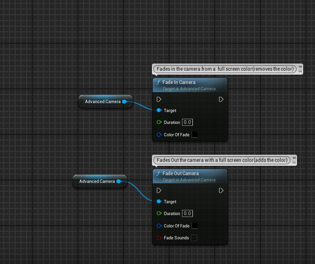Viewport: 315px width, 264px height.
Task: Click the Fade Out Camera execution output pin
Action: (x=221, y=190)
